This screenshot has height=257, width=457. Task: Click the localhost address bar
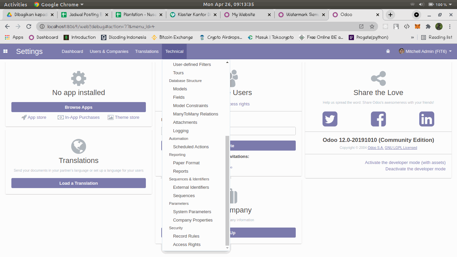pyautogui.click(x=201, y=26)
